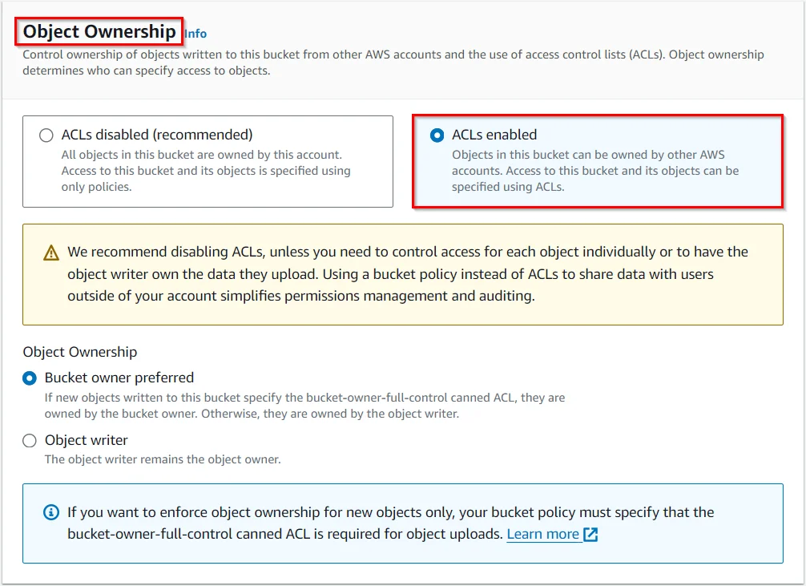Click the Object Ownership main heading
This screenshot has width=806, height=586.
pyautogui.click(x=99, y=32)
